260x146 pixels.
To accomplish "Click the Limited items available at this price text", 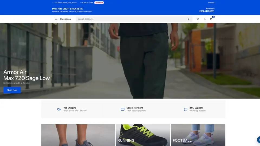I will pos(17,83).
